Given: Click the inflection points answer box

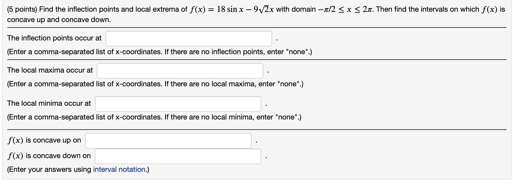Looking at the screenshot, I should (189, 38).
